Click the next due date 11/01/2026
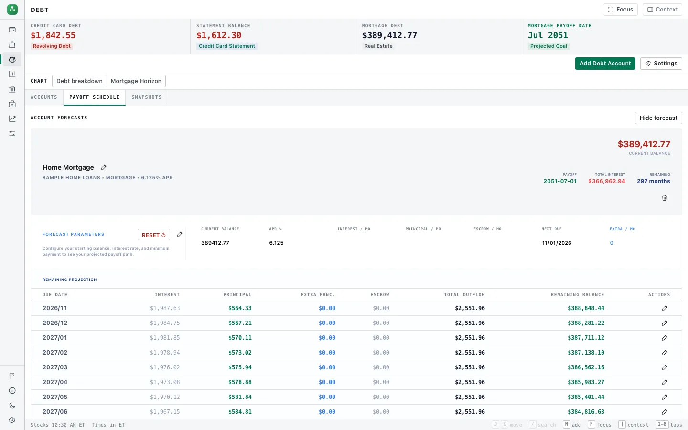The height and width of the screenshot is (430, 688). tap(557, 243)
